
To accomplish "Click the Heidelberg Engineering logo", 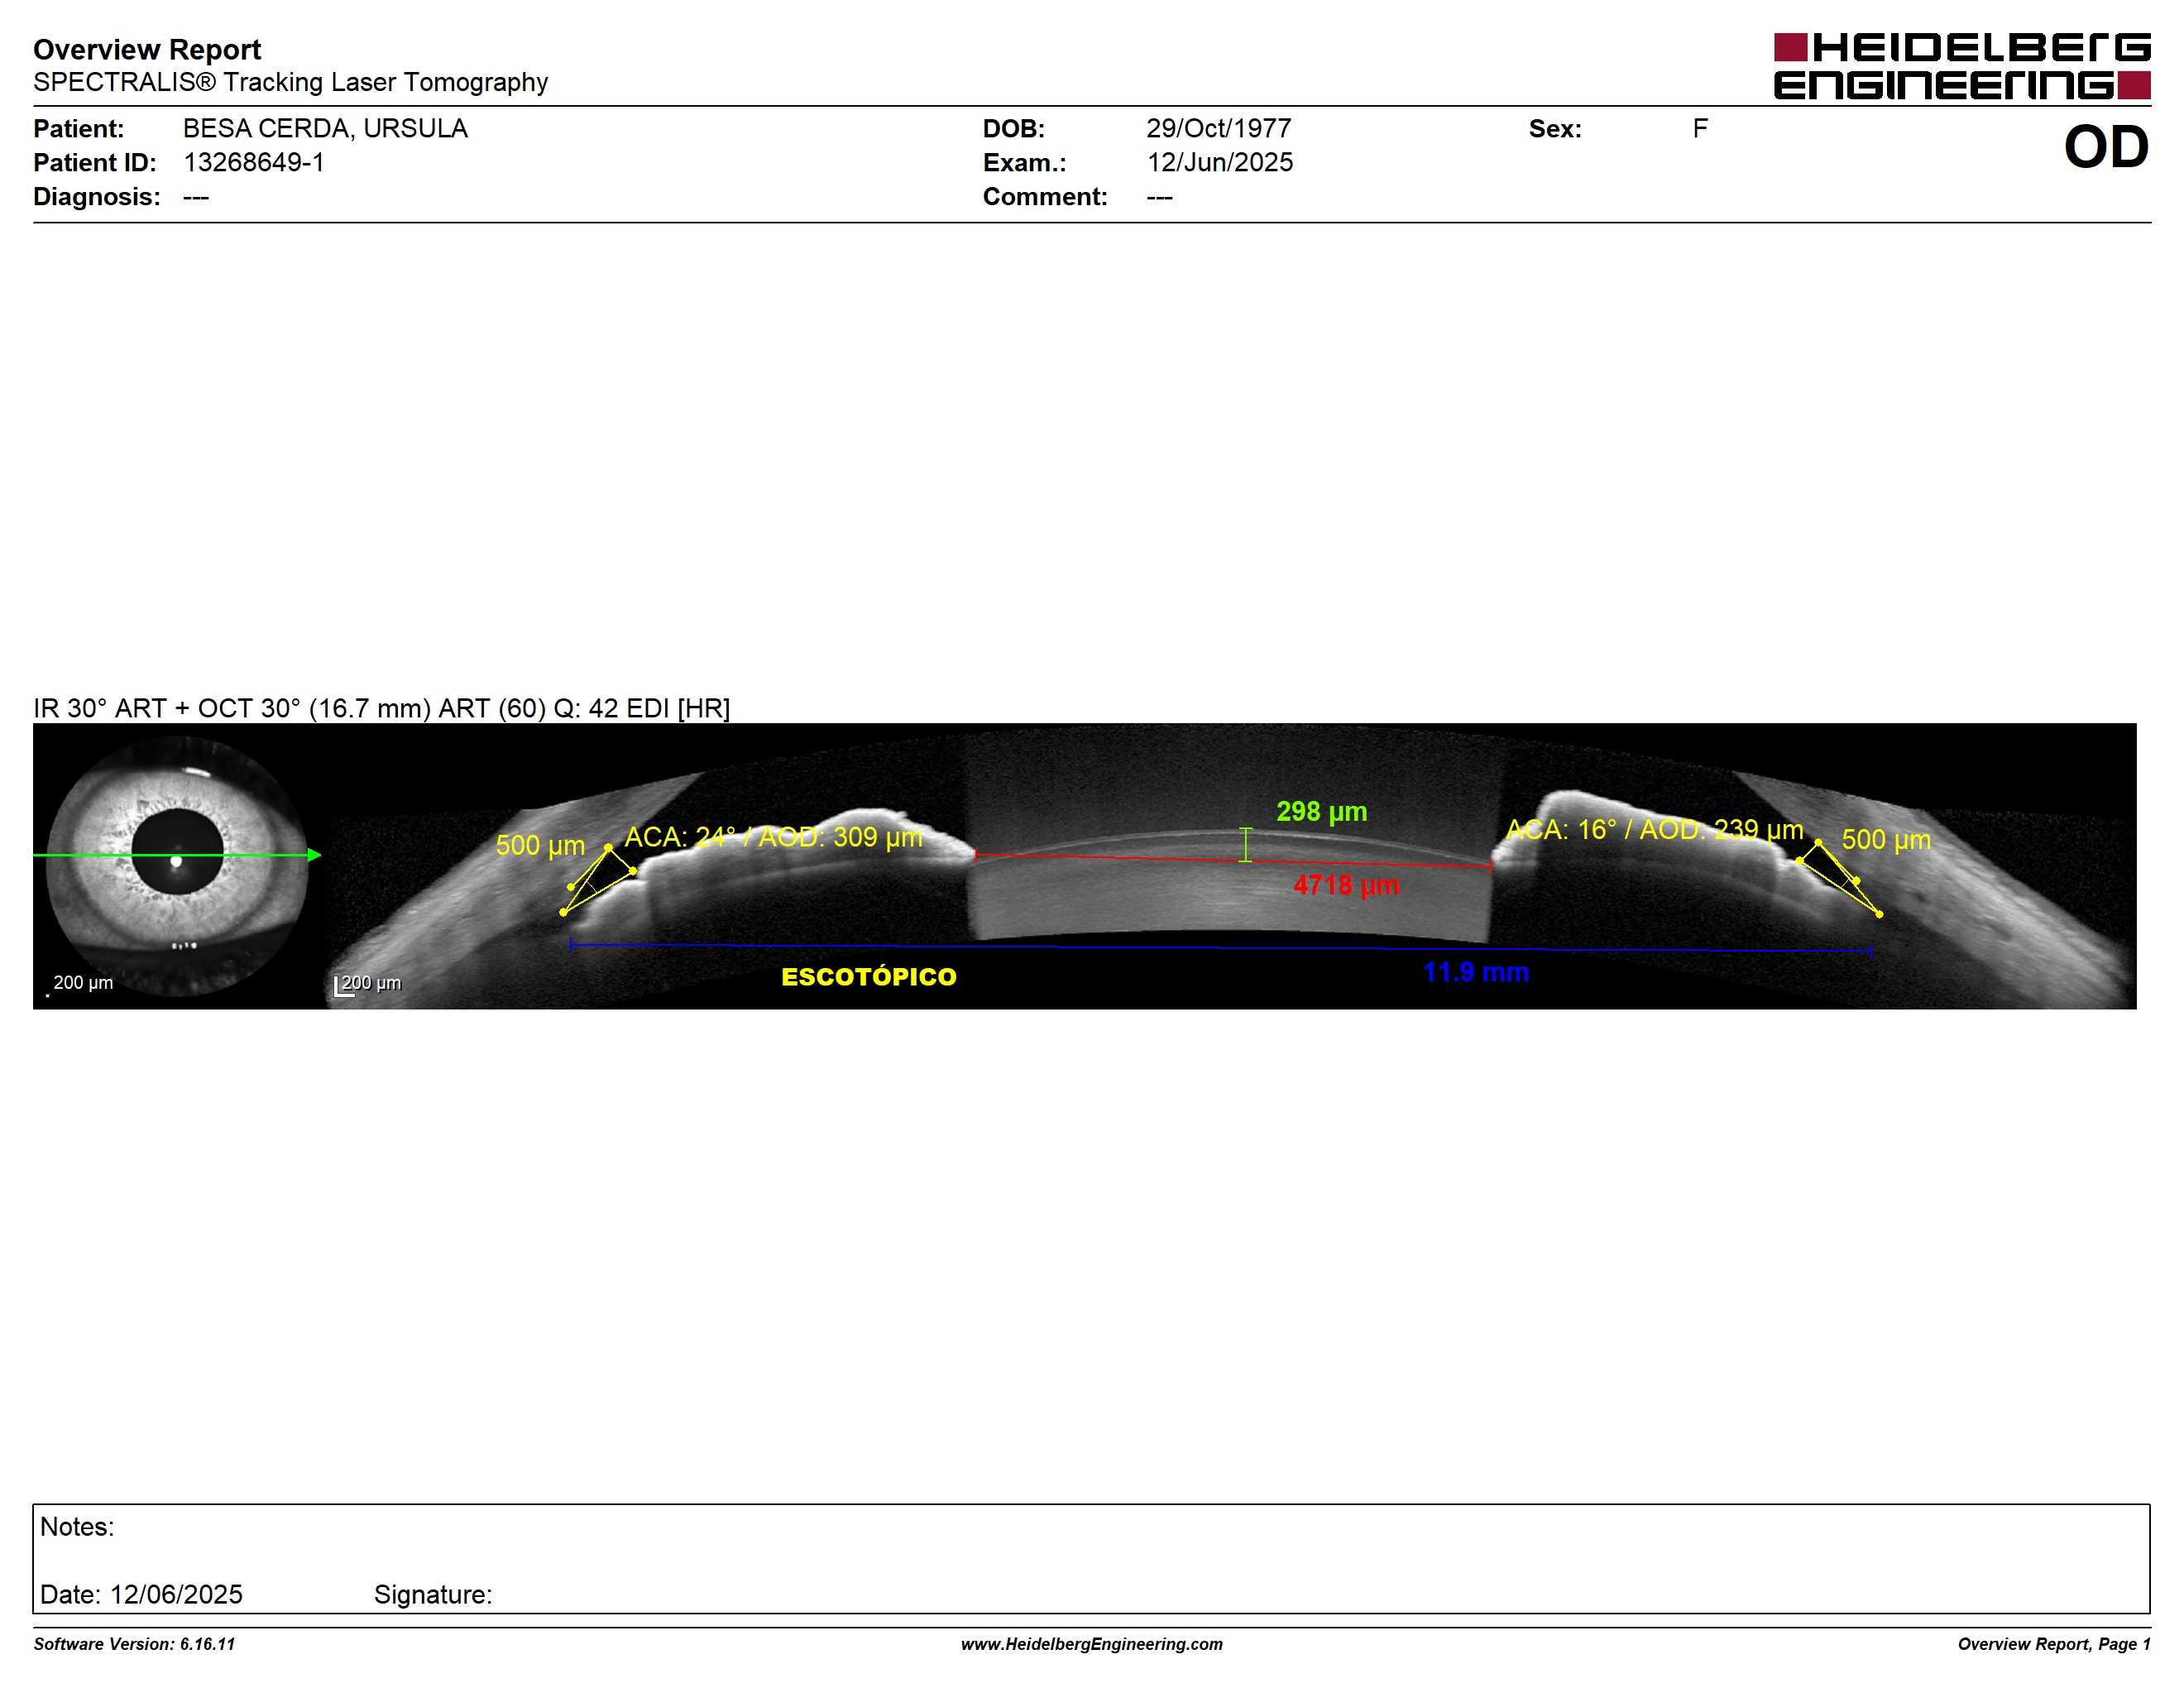I will tap(1961, 66).
